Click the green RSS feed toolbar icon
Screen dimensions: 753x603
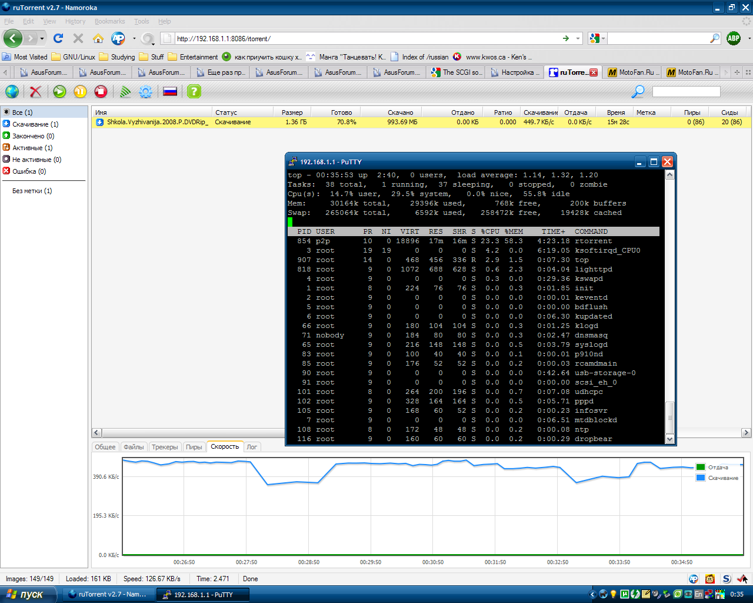coord(125,91)
